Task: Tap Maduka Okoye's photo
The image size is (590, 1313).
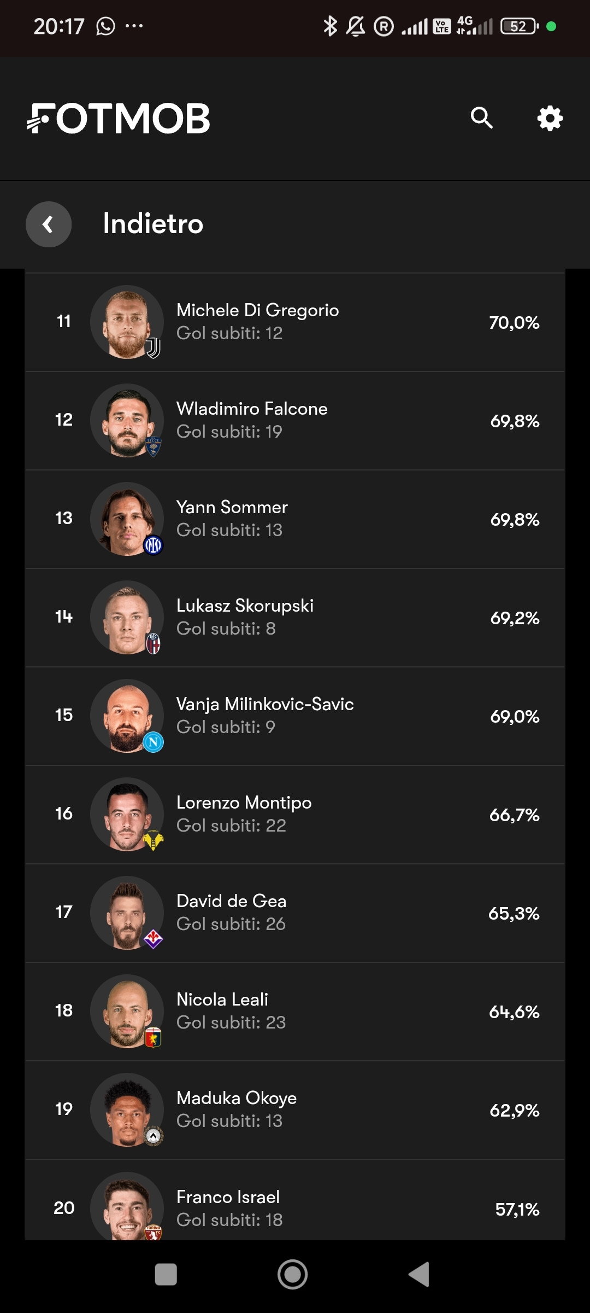Action: tap(127, 1110)
